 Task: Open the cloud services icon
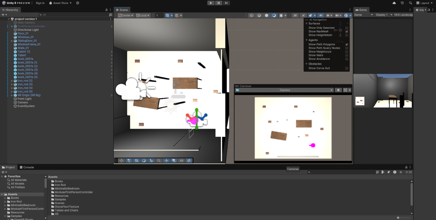tap(394, 3)
